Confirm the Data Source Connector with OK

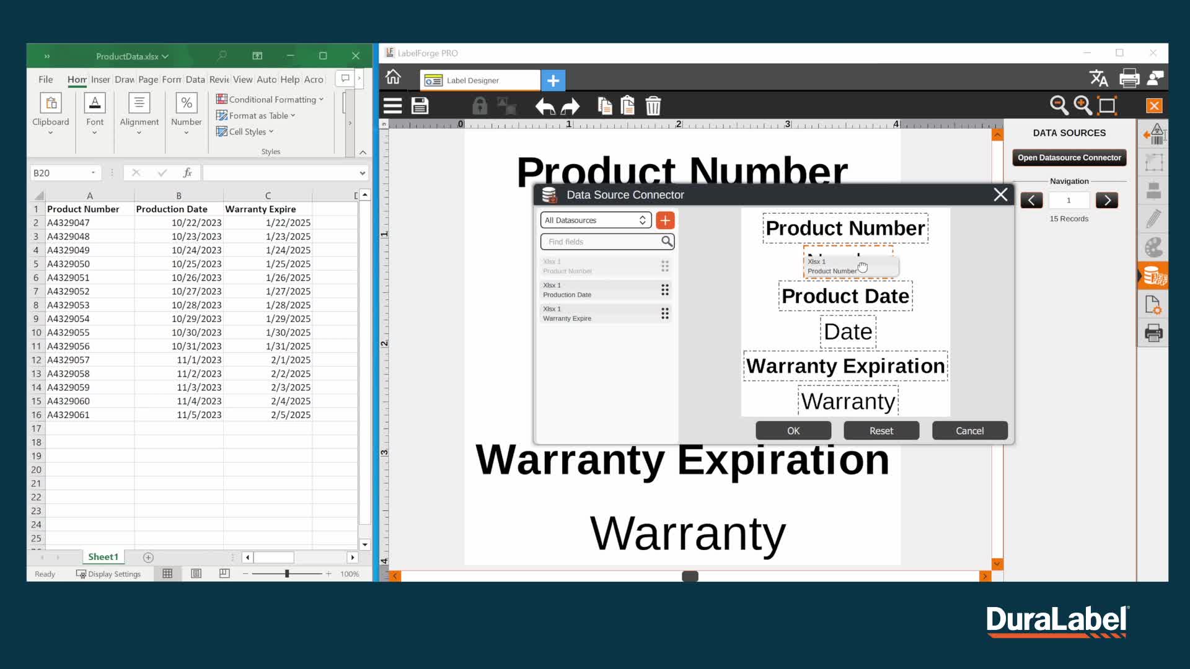click(x=793, y=431)
